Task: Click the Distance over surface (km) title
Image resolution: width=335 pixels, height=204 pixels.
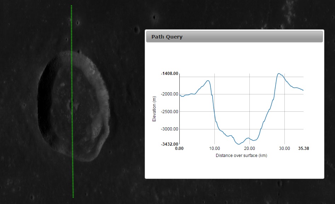Action: click(241, 156)
